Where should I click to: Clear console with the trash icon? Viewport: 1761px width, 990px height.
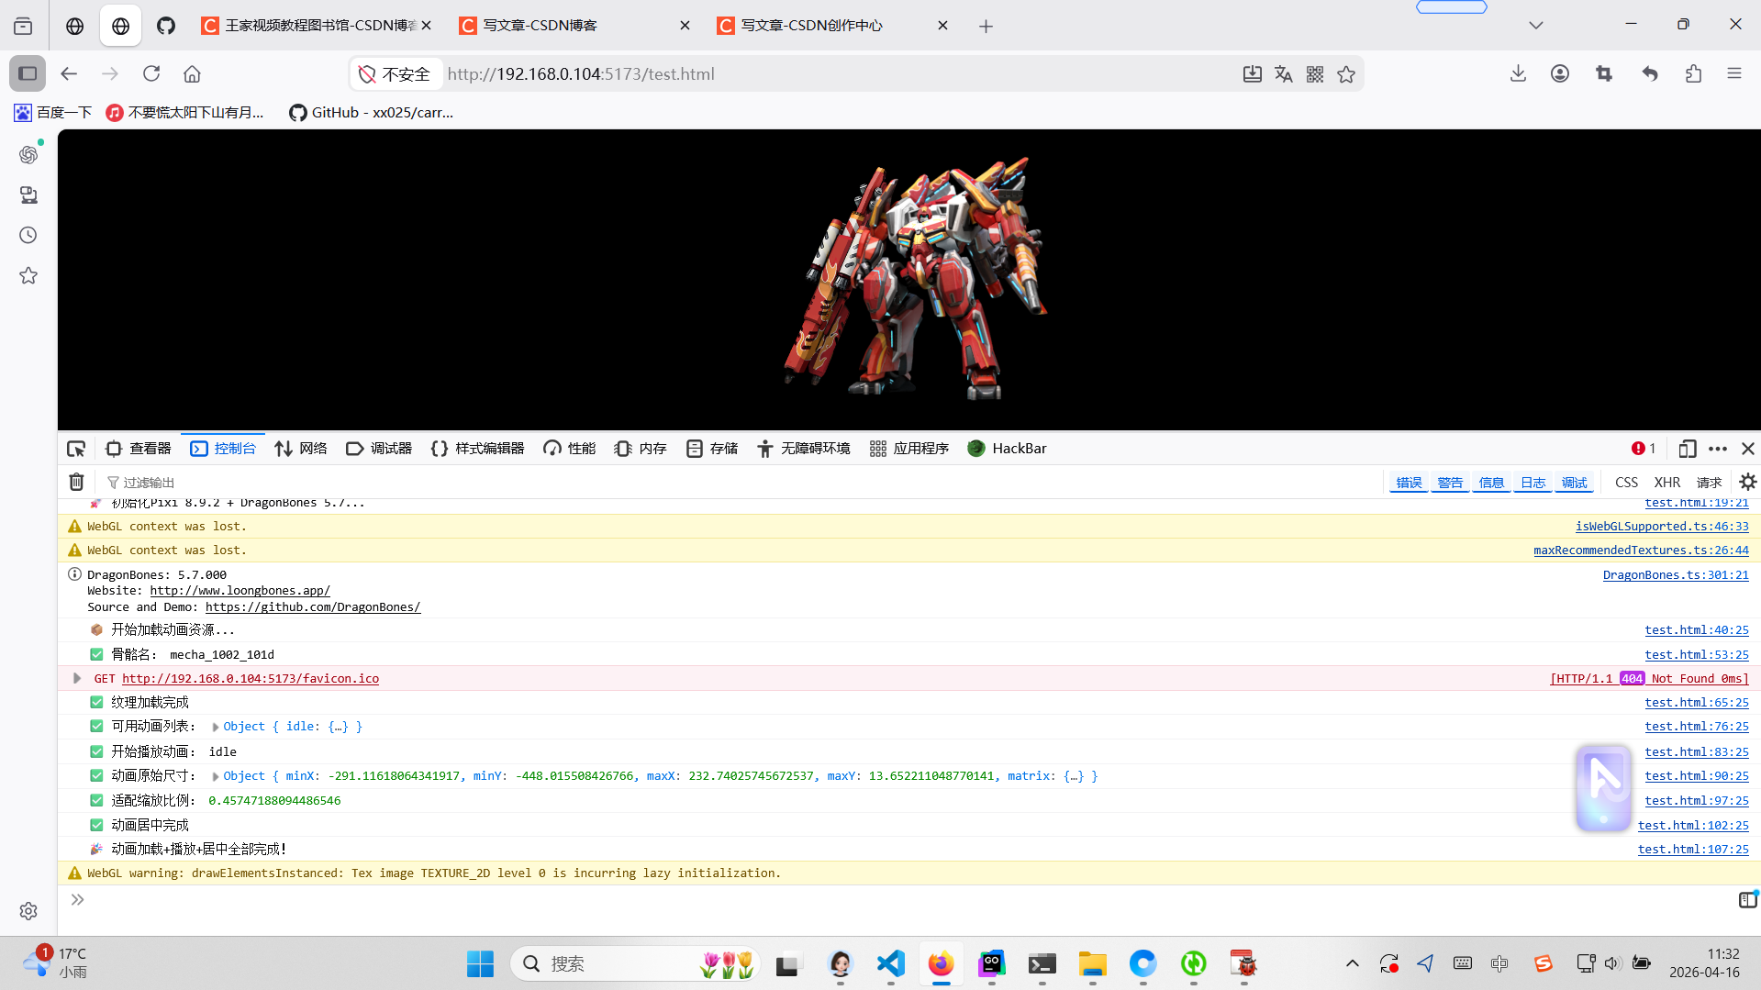(77, 482)
